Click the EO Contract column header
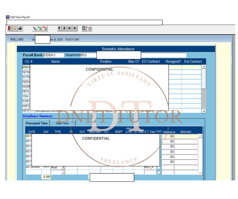Image resolution: width=238 pixels, height=199 pixels. [151, 61]
